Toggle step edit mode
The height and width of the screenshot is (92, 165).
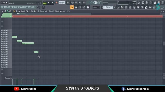coord(80,7)
